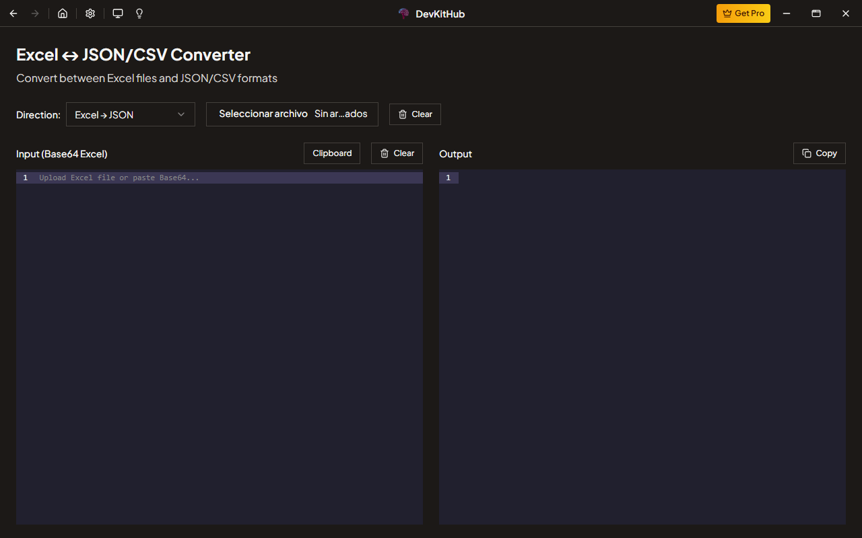Viewport: 862px width, 538px height.
Task: Open the Direction dropdown showing Excel → JSON
Action: point(131,114)
